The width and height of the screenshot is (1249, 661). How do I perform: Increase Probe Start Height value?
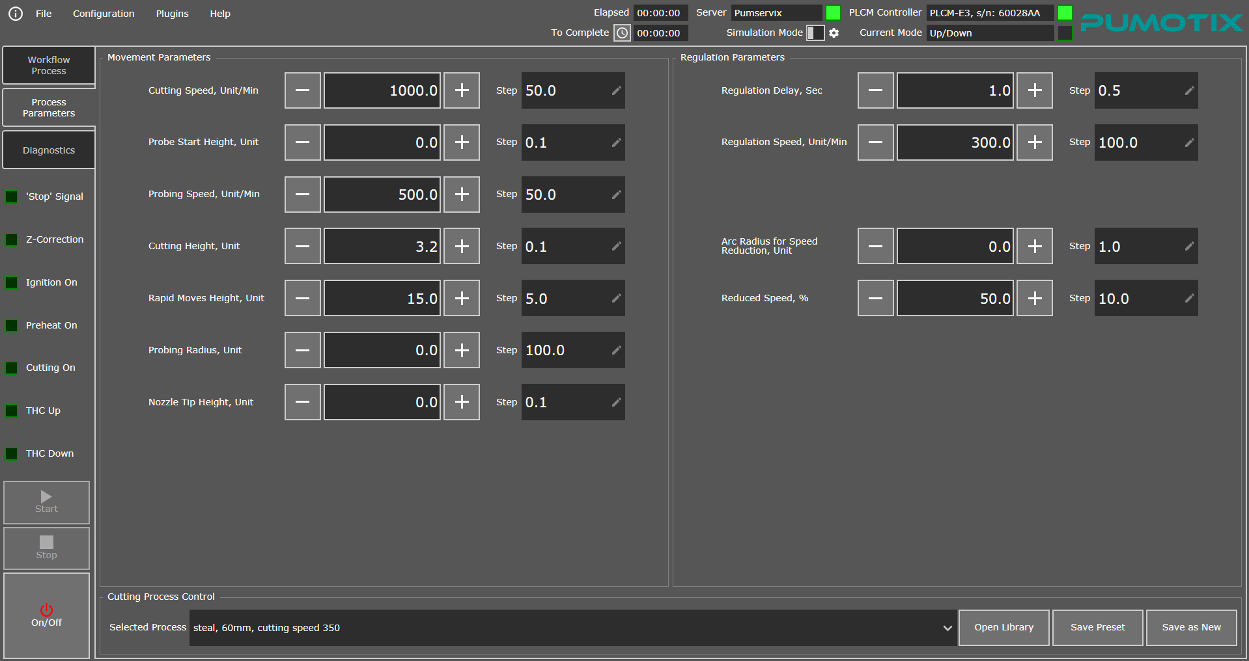pos(462,142)
